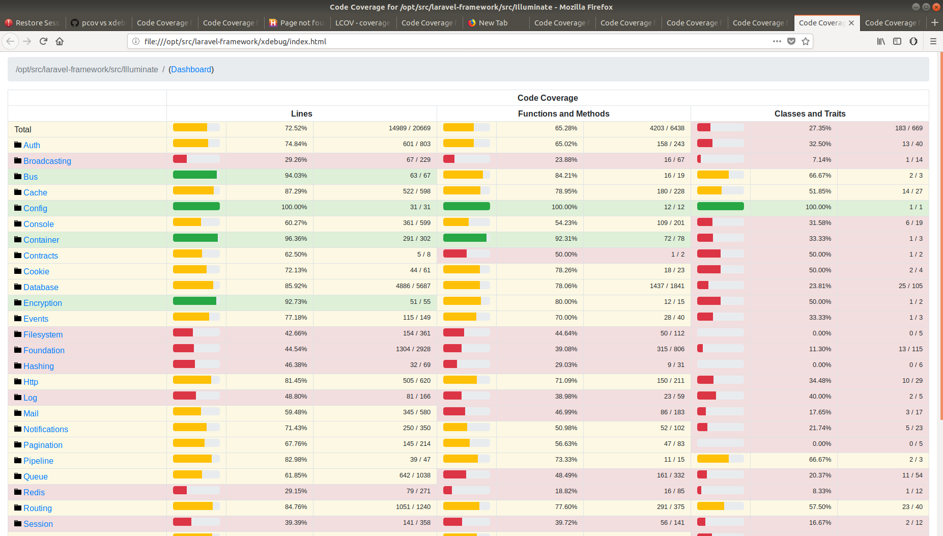Click the folder icon next to Auth
This screenshot has height=536, width=943.
18,145
